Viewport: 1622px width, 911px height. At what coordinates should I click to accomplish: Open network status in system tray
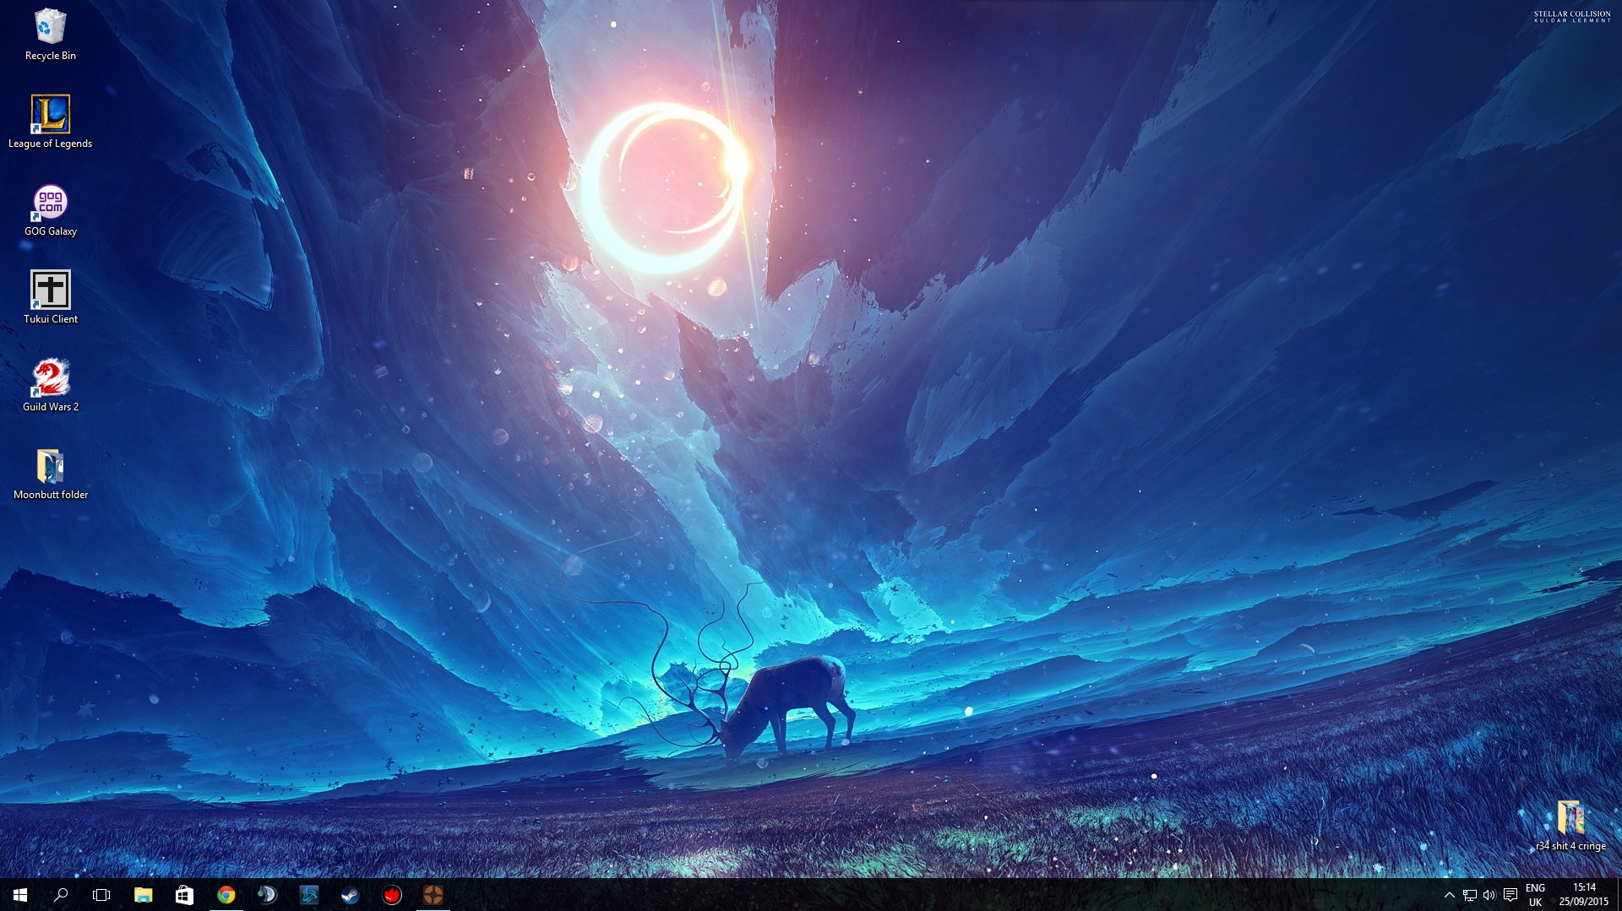point(1470,895)
